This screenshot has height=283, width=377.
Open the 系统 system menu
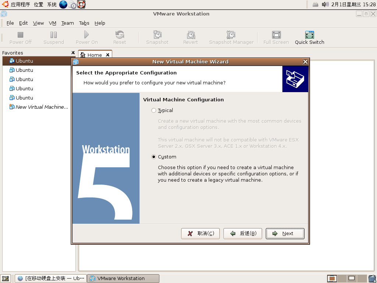point(52,4)
